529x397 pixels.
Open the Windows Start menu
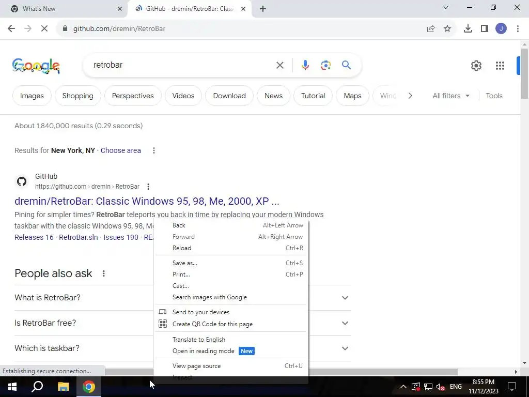pos(12,387)
